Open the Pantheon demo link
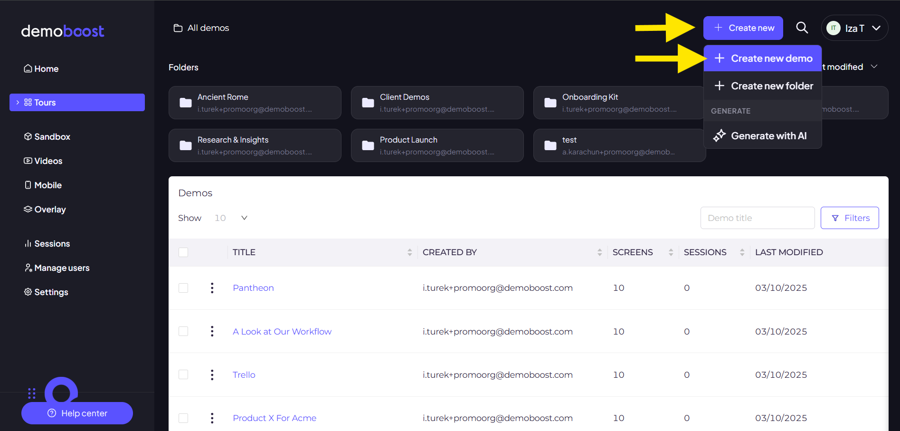The image size is (900, 431). [x=253, y=288]
